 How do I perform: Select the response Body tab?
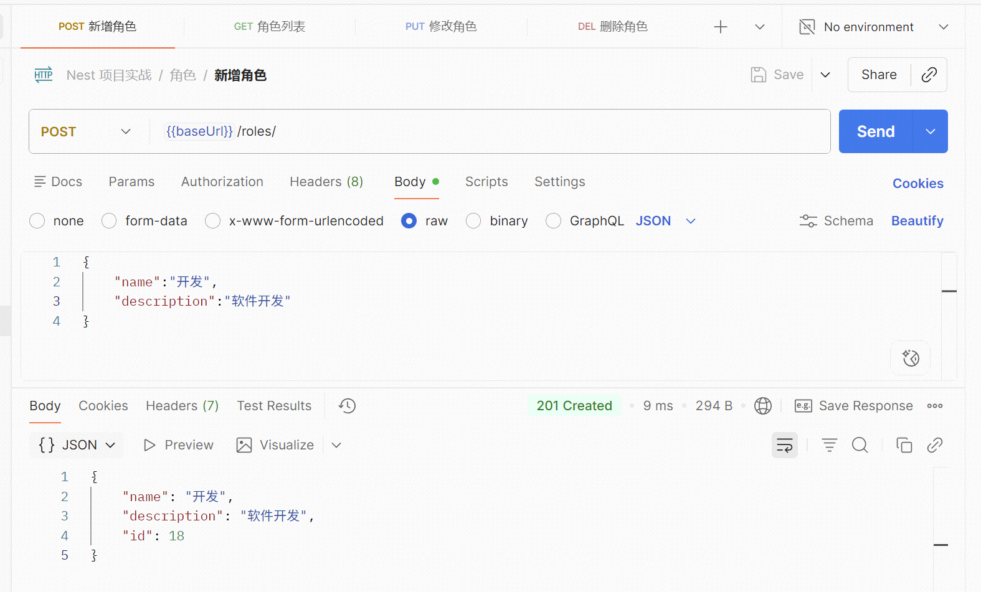45,406
